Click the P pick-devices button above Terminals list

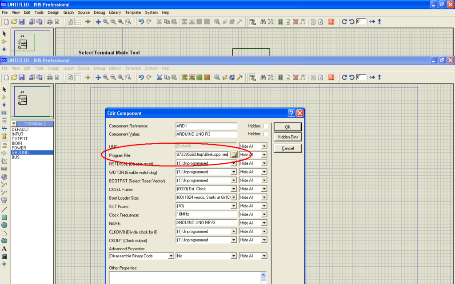coord(14,124)
